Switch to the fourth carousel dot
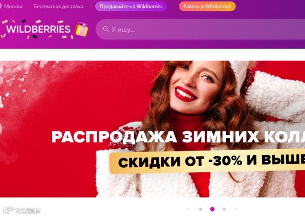Screen dimensions: 305x217 224,209
